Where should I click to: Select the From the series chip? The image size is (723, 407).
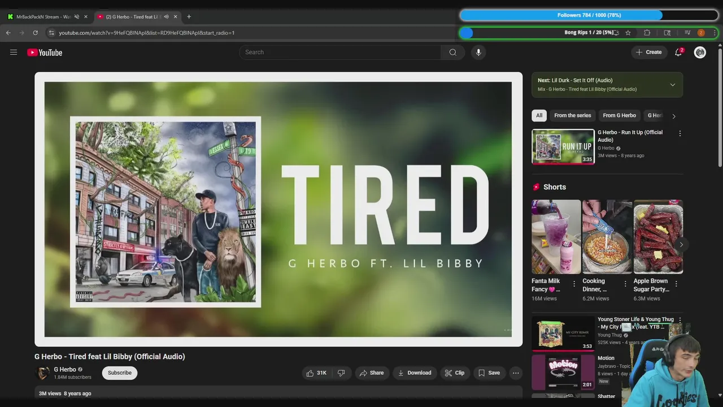coord(573,115)
